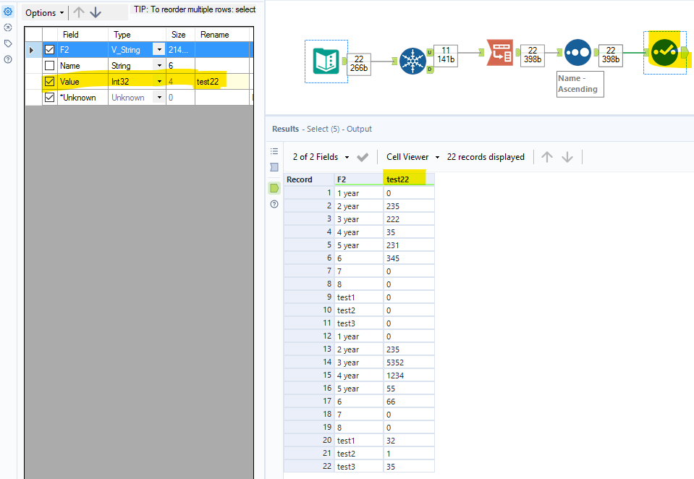Select the Random % Sample snowflake tool
The image size is (694, 479).
pos(413,61)
